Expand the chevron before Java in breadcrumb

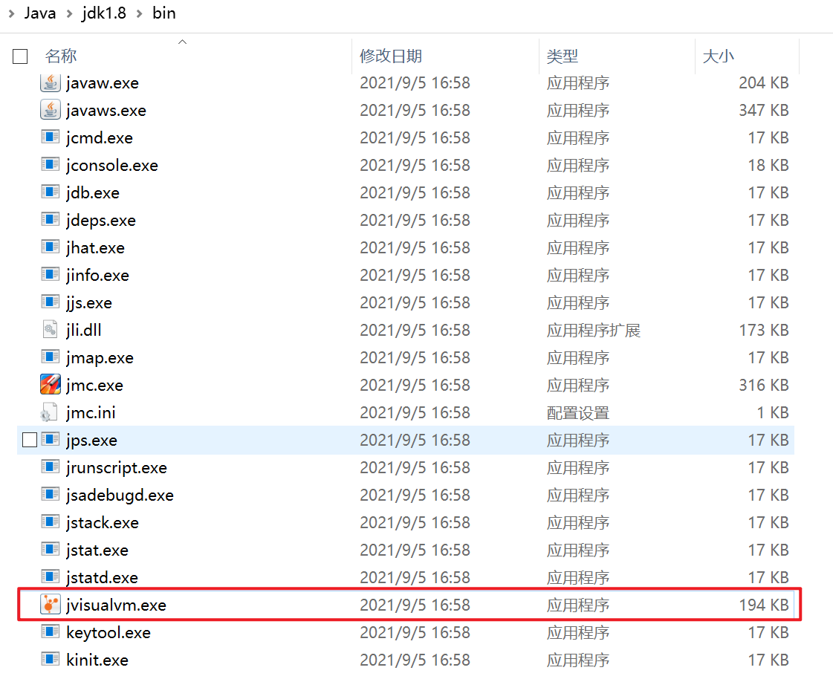pos(10,13)
